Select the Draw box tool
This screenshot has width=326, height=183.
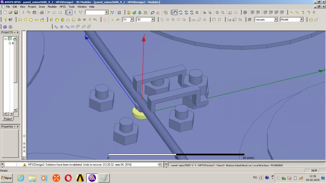click(x=51, y=20)
